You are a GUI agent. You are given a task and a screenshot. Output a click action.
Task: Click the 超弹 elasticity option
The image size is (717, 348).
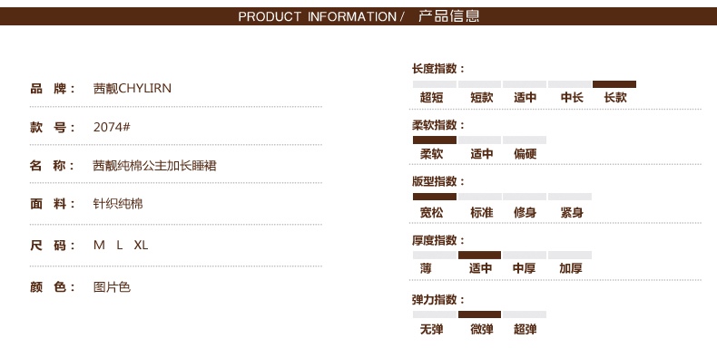(x=525, y=329)
